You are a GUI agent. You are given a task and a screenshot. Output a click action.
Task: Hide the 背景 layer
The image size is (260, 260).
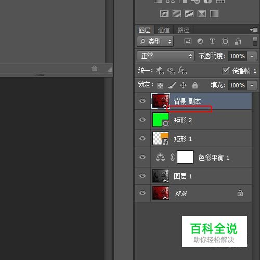pyautogui.click(x=142, y=193)
